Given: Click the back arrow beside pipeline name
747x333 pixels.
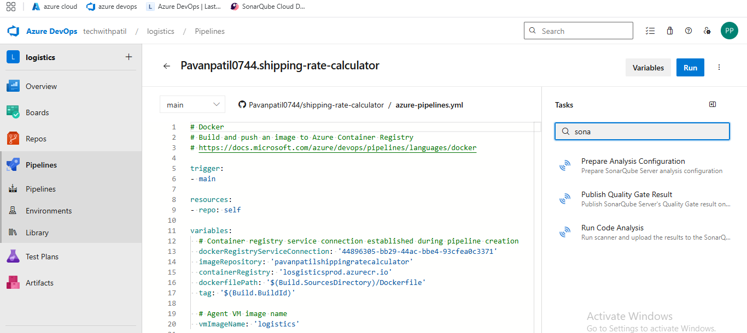Looking at the screenshot, I should [167, 66].
